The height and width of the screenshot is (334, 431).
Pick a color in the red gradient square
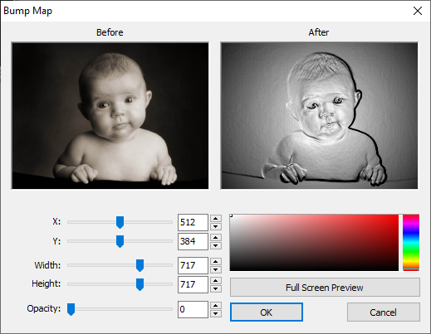click(x=314, y=243)
